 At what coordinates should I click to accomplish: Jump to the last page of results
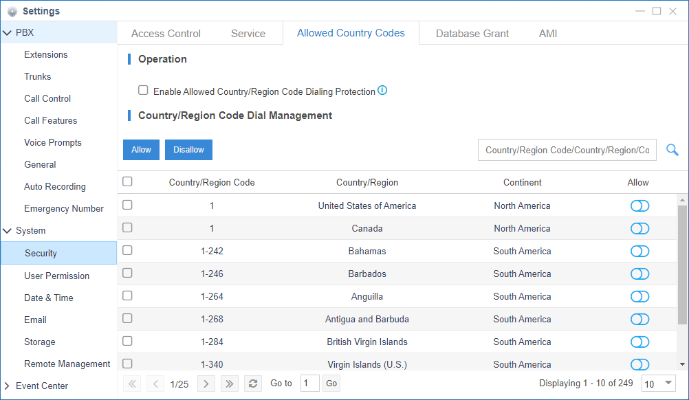(x=230, y=384)
